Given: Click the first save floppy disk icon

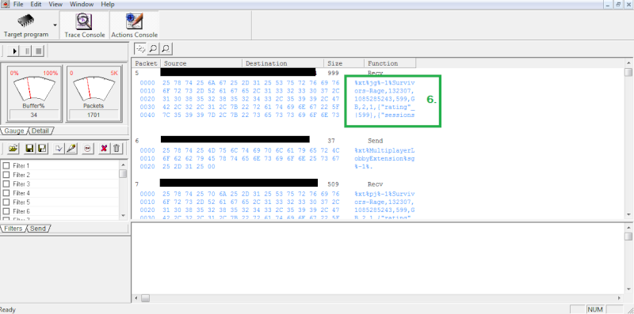Looking at the screenshot, I should (x=29, y=149).
